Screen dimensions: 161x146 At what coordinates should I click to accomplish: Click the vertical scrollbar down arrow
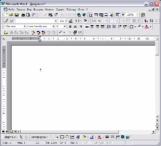click(x=157, y=116)
